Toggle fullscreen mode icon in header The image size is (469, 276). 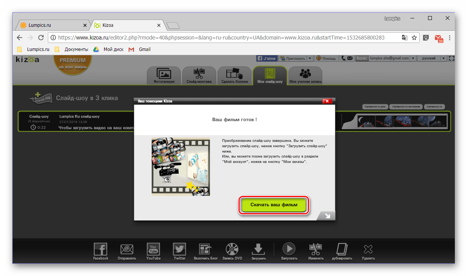click(451, 58)
